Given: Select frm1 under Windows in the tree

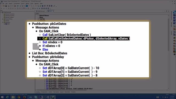Looking at the screenshot, I should pyautogui.click(x=9, y=24).
